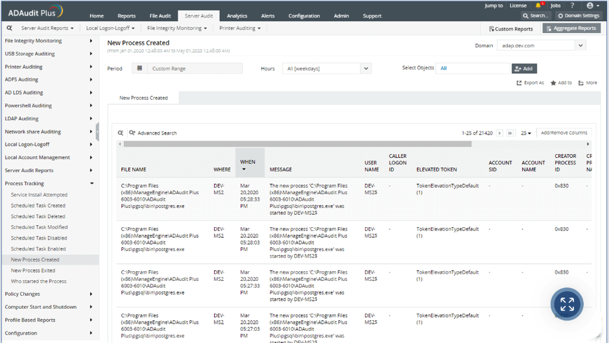Open the Hours dropdown
Screen dimensions: 609x343
(x=327, y=69)
